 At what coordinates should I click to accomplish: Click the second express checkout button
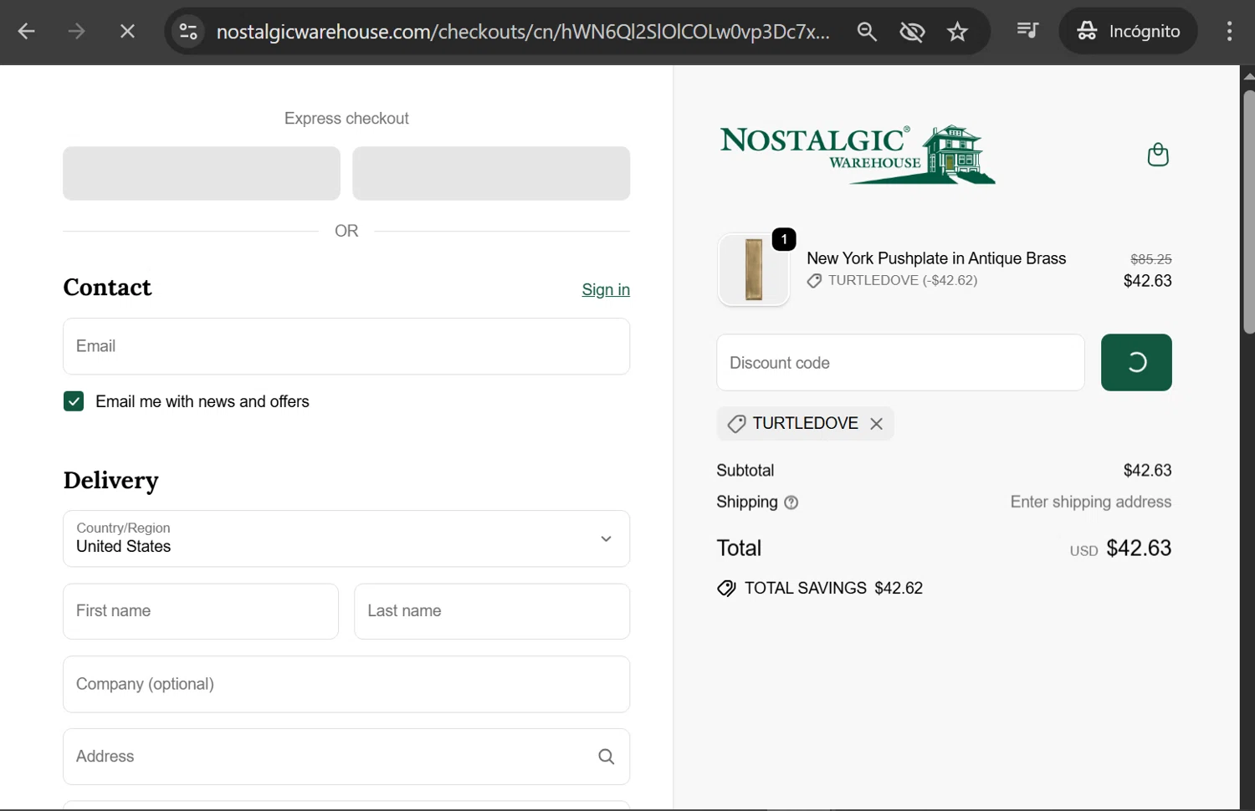coord(491,173)
